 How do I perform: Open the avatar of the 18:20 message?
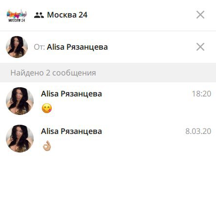click(20, 101)
